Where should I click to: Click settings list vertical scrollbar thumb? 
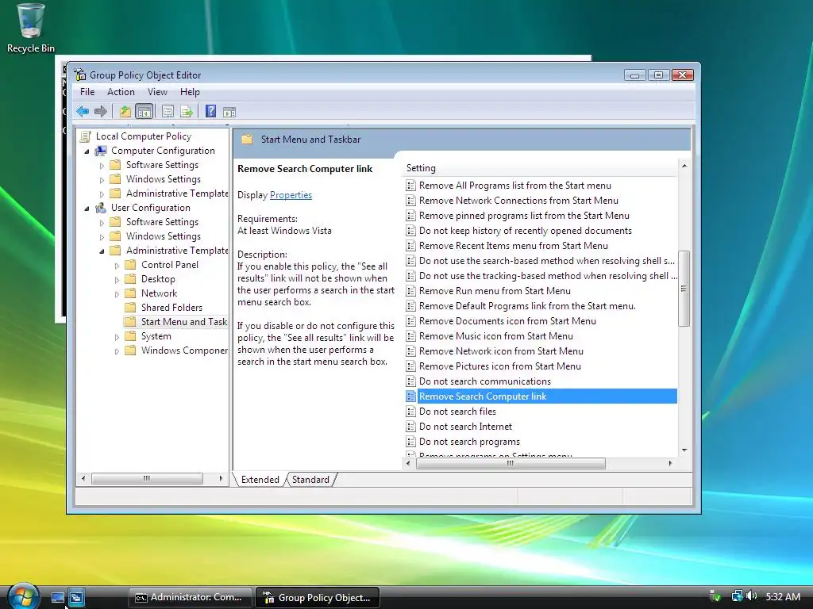[684, 289]
